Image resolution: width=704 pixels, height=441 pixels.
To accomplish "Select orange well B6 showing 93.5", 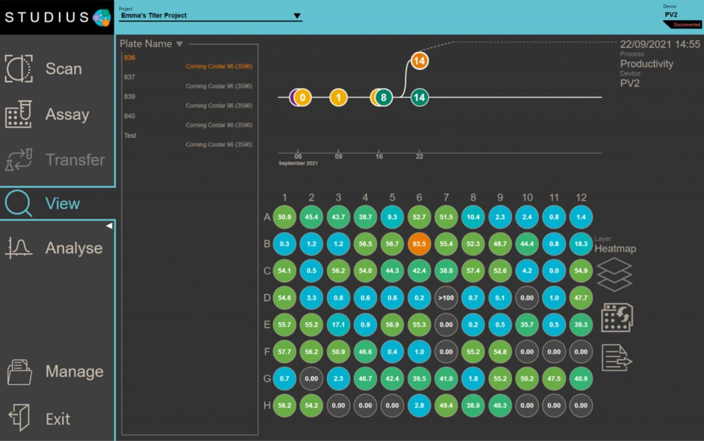I will [x=419, y=244].
